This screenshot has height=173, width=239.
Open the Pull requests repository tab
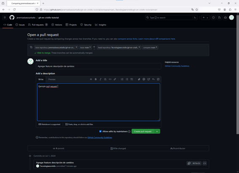pyautogui.click(x=38, y=25)
